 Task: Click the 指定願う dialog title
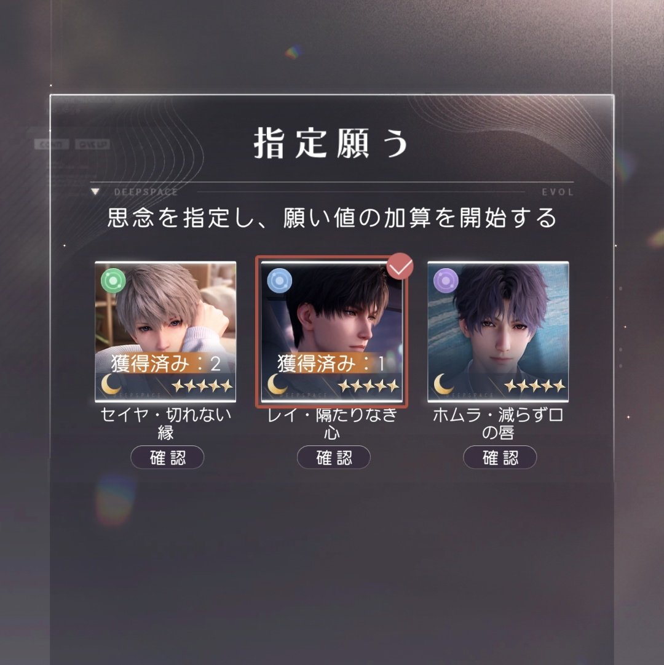(x=331, y=143)
